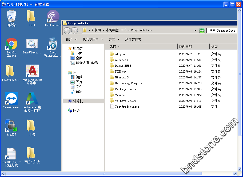Sort by the 修改日期 column header

[193, 47]
